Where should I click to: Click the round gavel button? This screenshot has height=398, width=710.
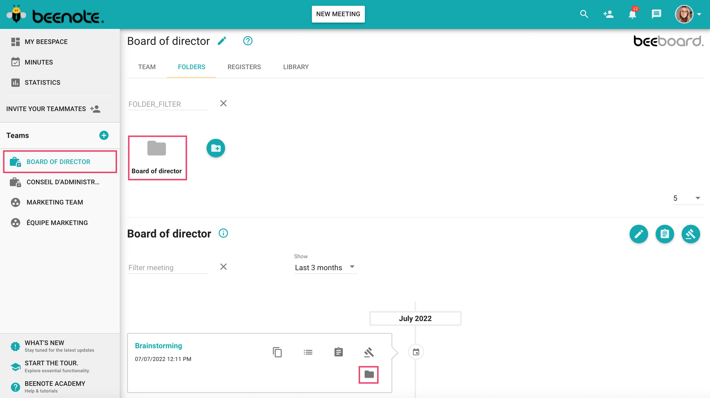(691, 234)
